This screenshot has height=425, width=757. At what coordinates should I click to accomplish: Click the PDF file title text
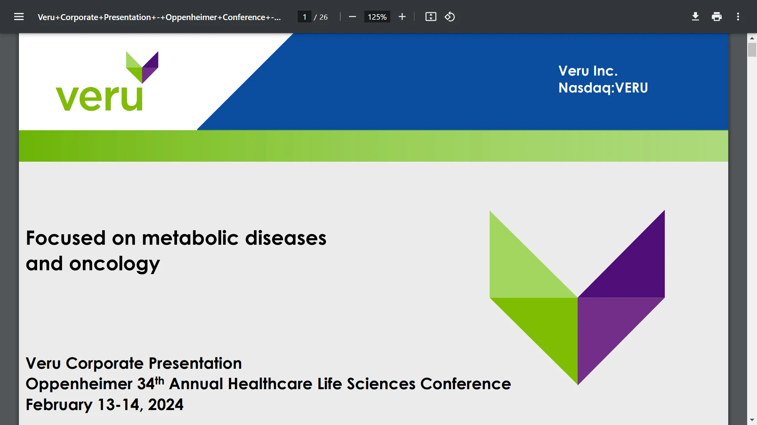[159, 17]
